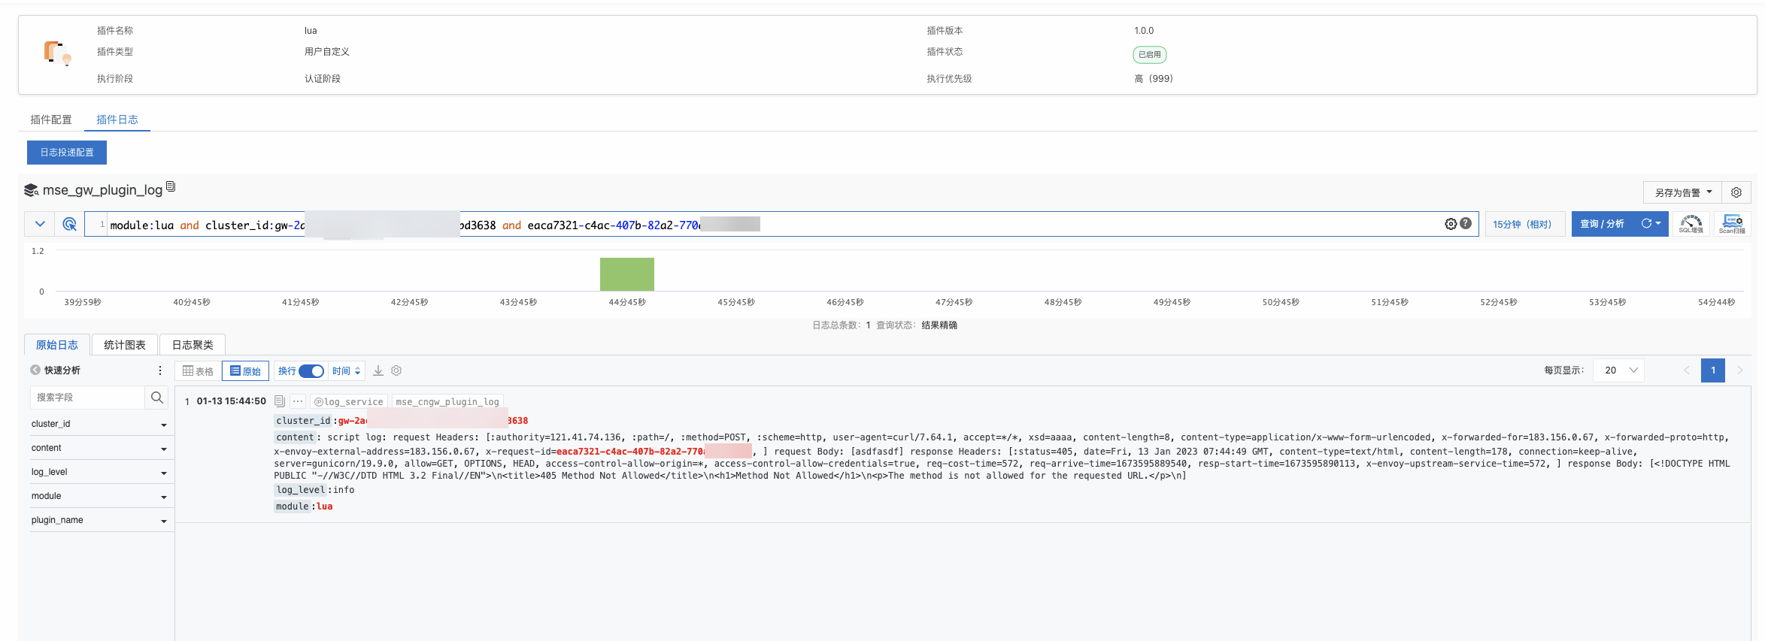
Task: Open the 原始日志 tab
Action: click(57, 345)
